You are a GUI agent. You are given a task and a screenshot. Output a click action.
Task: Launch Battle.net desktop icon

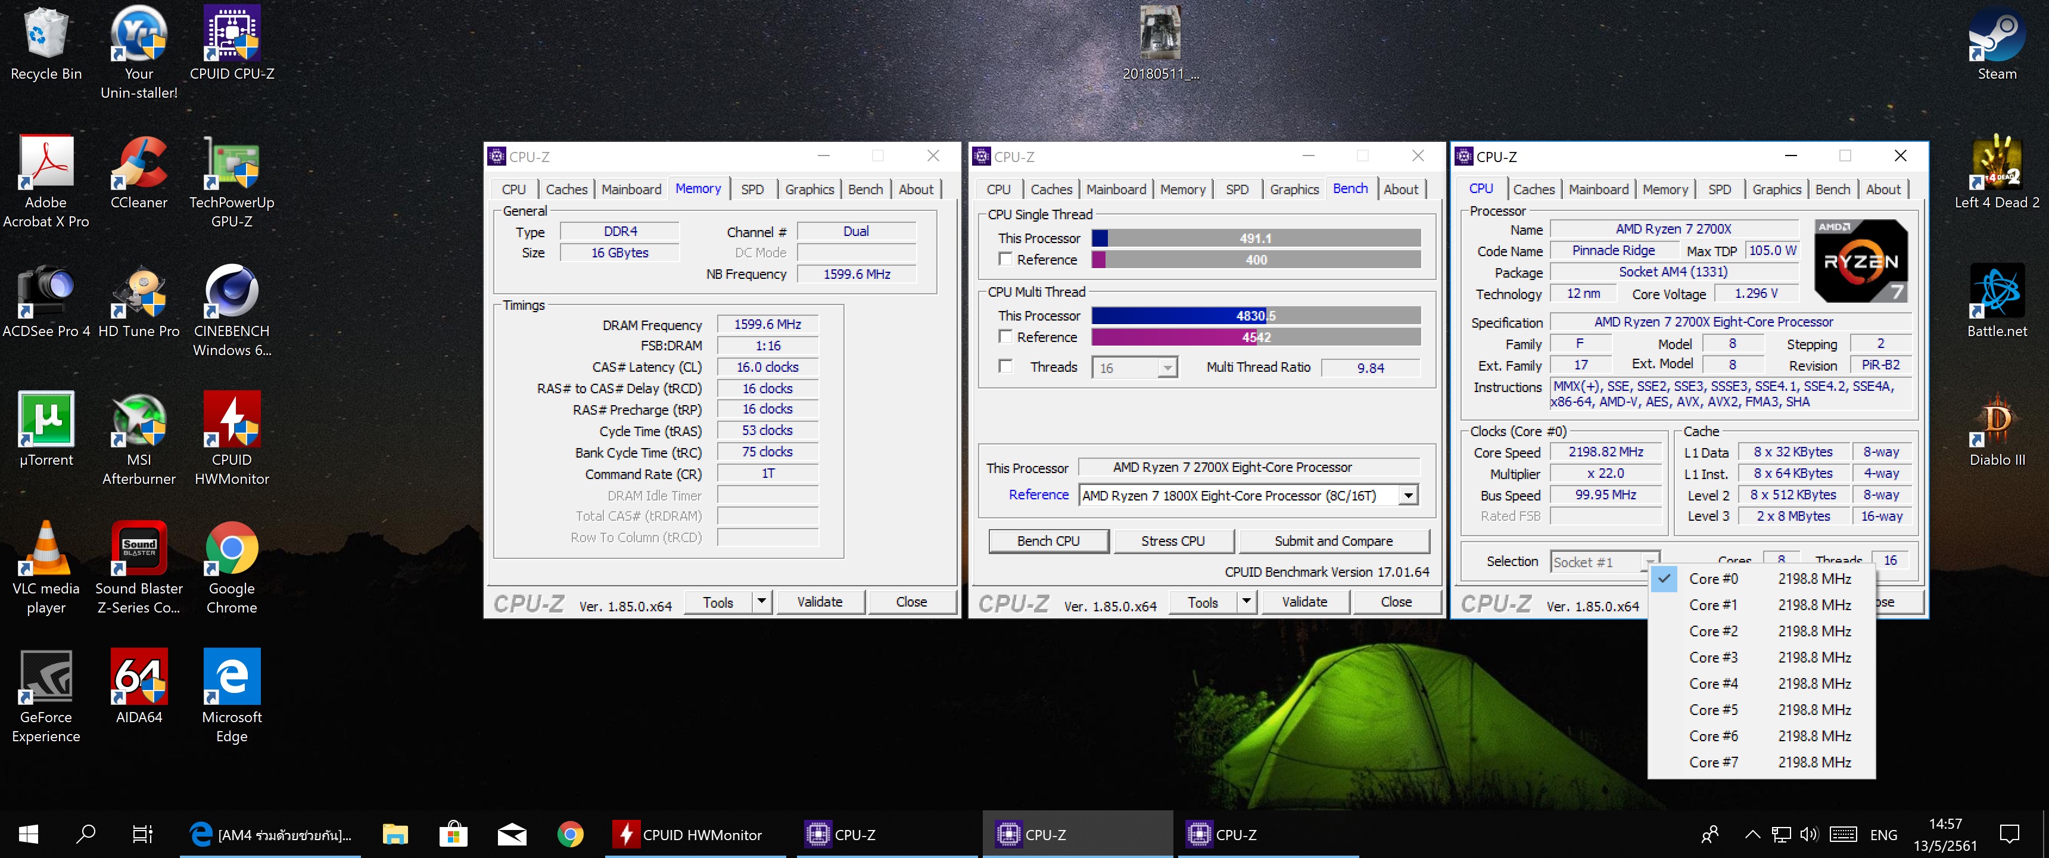click(x=1997, y=301)
